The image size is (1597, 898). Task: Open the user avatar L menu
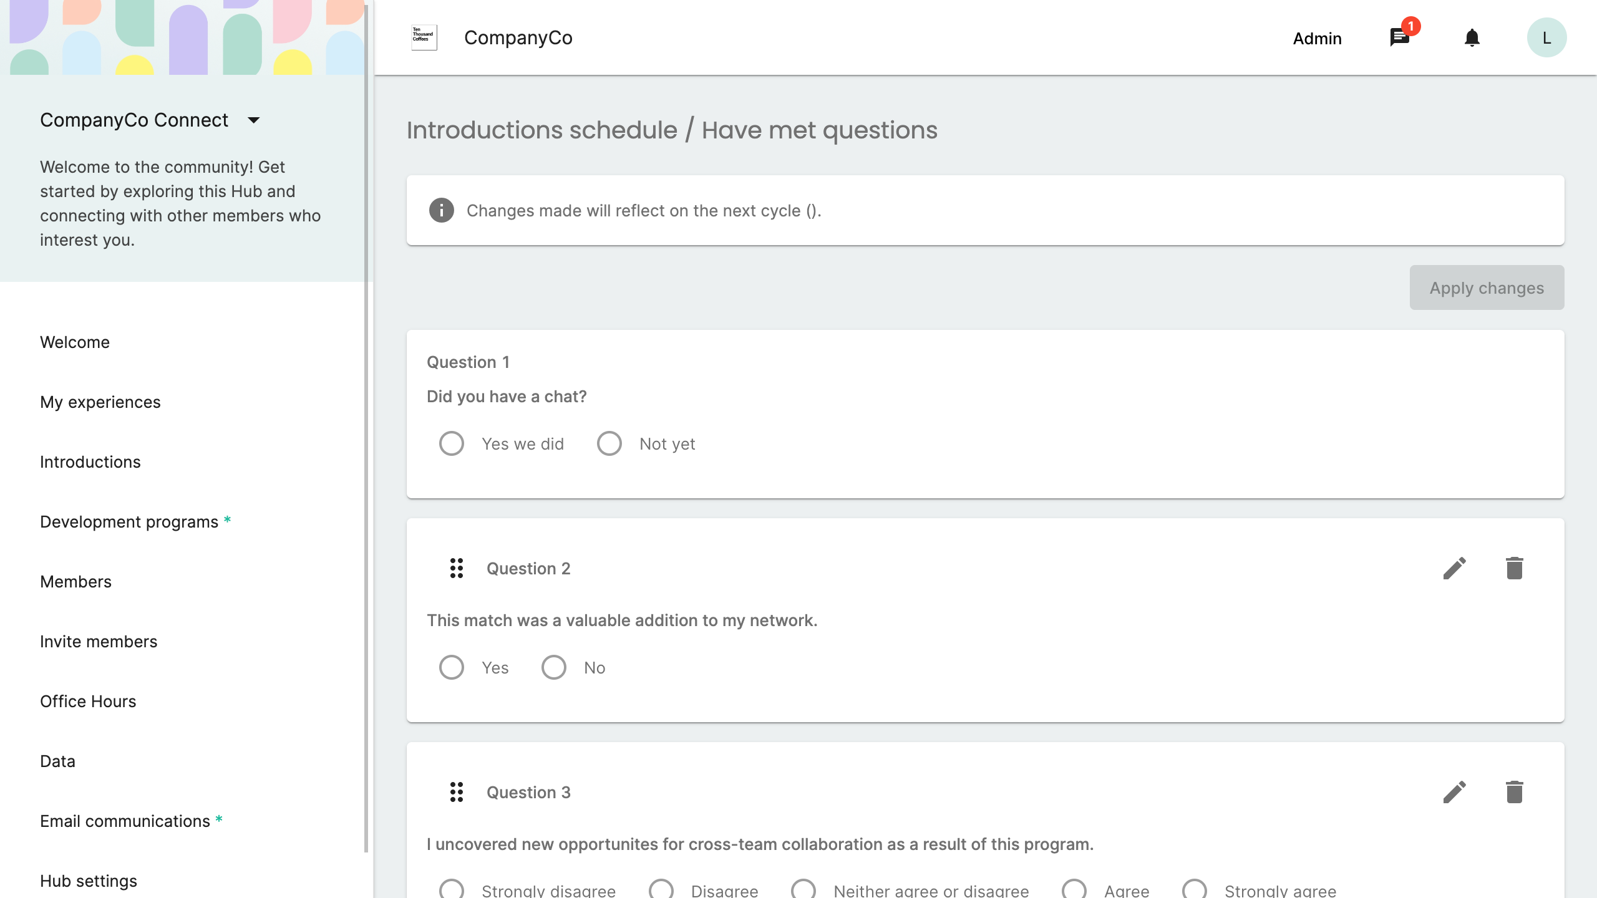click(x=1546, y=38)
